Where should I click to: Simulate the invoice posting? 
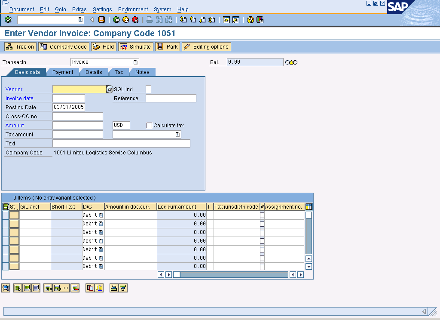click(136, 46)
